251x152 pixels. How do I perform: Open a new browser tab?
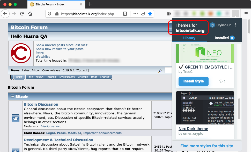90,4
